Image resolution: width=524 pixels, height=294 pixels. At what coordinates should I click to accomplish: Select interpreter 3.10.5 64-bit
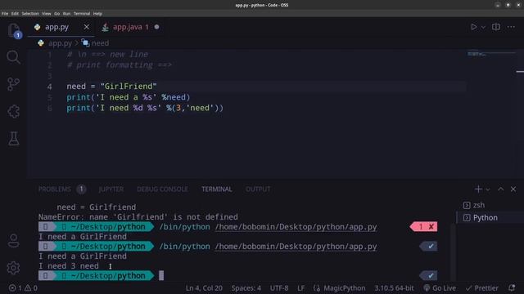(x=394, y=288)
